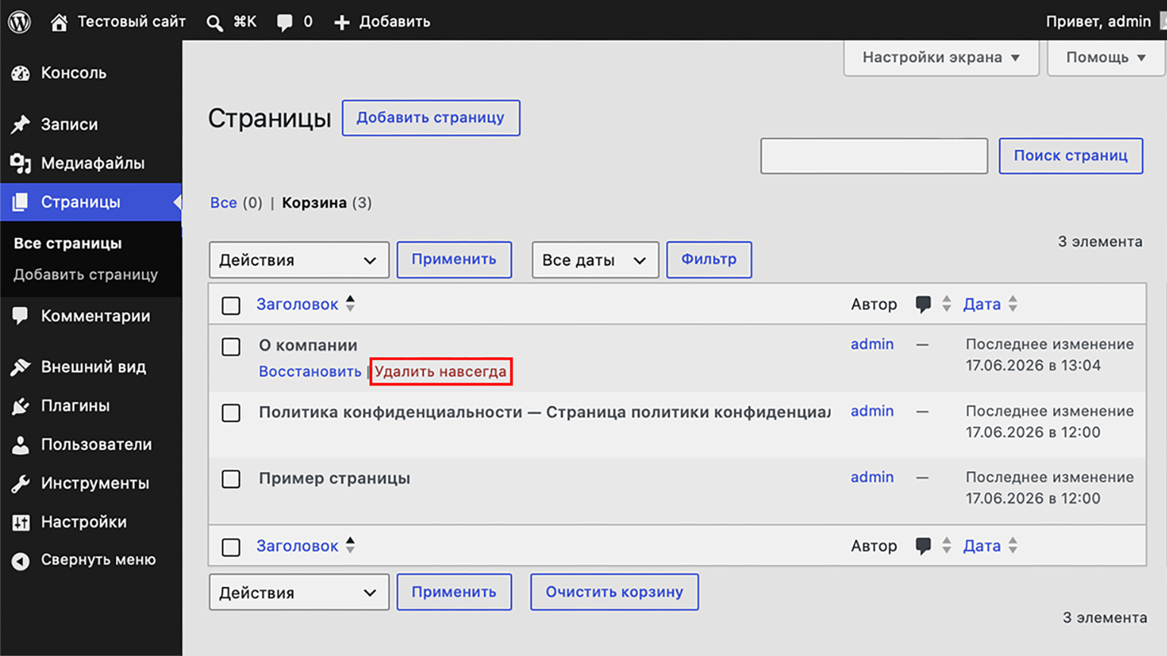Image resolution: width=1167 pixels, height=656 pixels.
Task: Click sort arrows next to top Дата header
Action: [x=1013, y=304]
